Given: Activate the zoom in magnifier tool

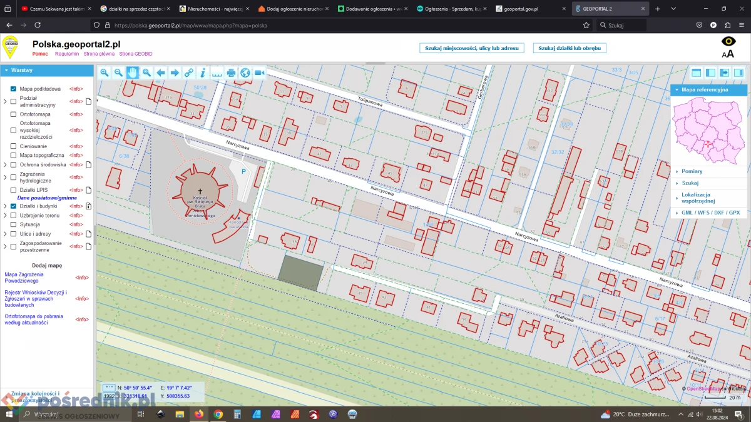Looking at the screenshot, I should click(x=104, y=73).
